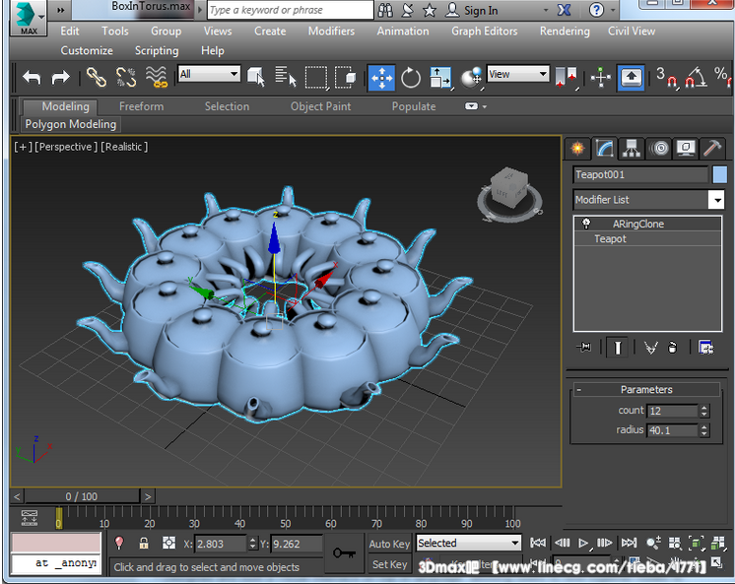Activate the Select Object tool
Screen dimensions: 735x584
[256, 77]
